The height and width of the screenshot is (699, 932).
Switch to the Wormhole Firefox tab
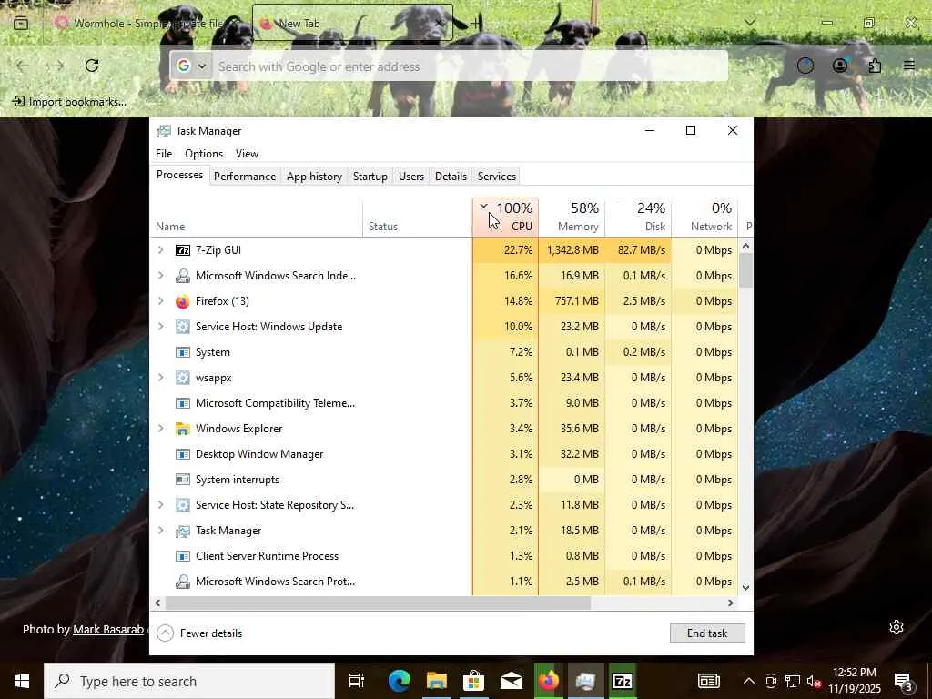click(146, 23)
